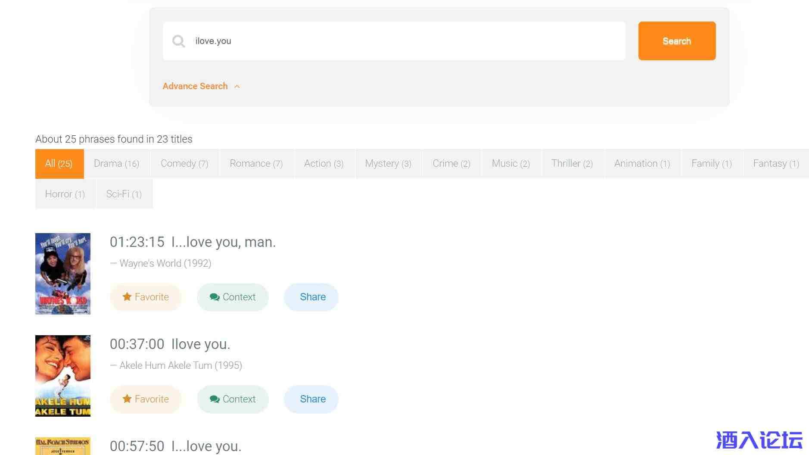Select the Sci-Fi (1) genre tab
This screenshot has height=455, width=809.
point(124,194)
